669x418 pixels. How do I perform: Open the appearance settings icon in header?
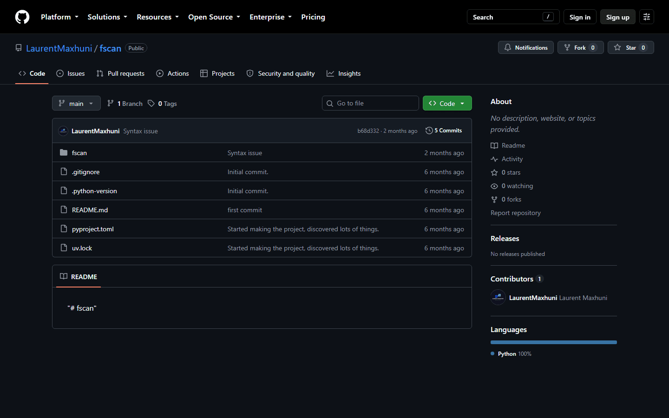647,17
